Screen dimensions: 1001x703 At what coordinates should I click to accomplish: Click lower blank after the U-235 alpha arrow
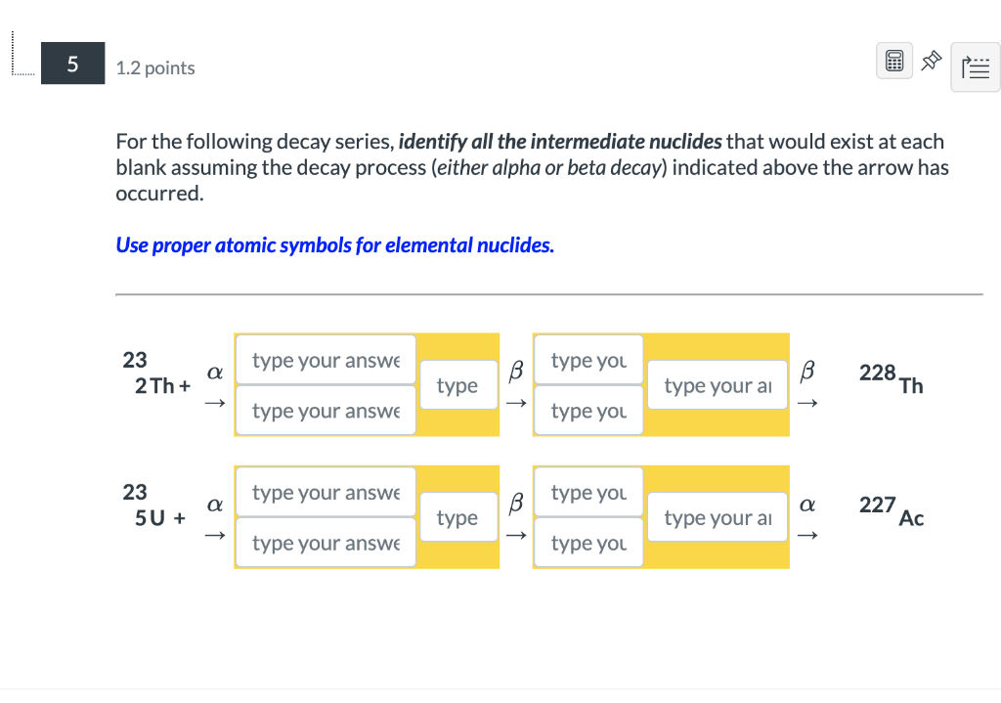[326, 544]
